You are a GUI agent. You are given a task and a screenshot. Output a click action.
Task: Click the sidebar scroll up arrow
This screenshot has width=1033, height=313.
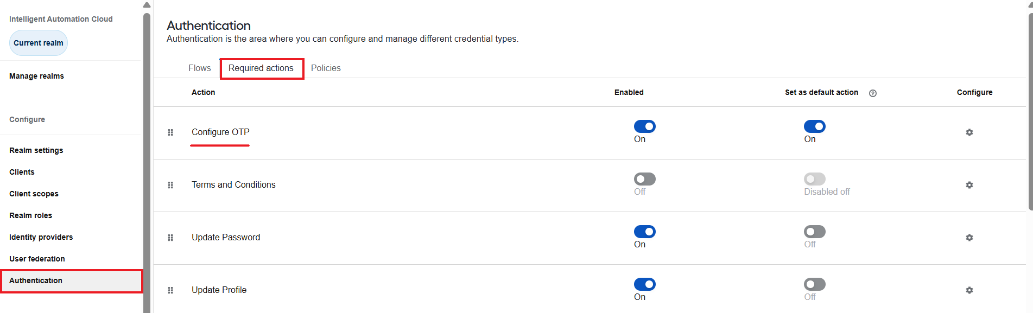tap(147, 5)
